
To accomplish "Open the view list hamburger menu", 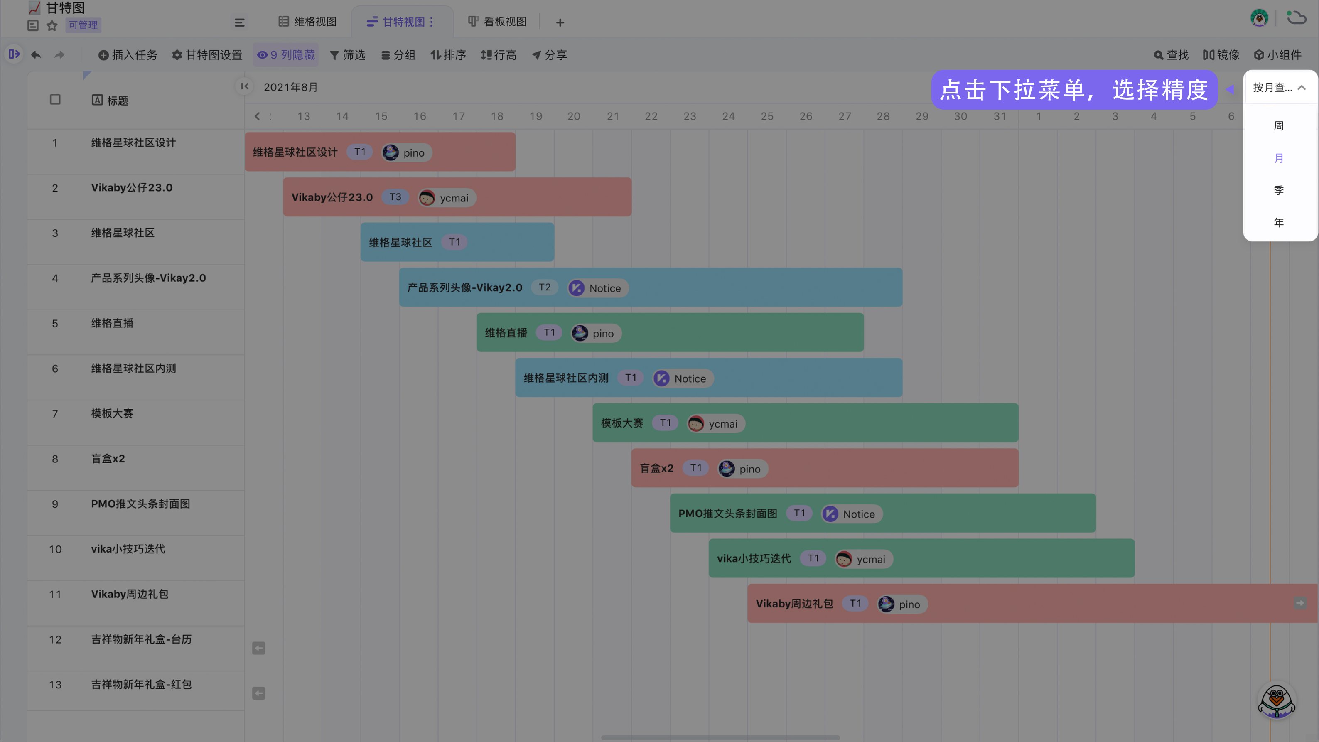I will pyautogui.click(x=239, y=22).
